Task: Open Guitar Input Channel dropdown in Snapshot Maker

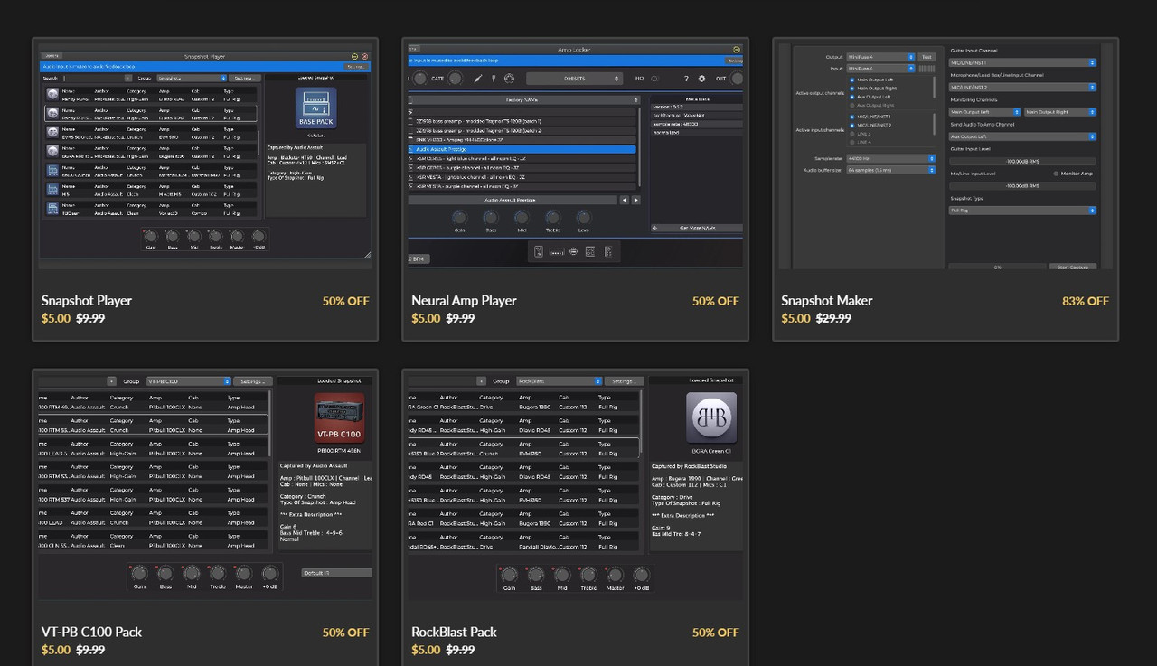Action: [x=1022, y=62]
